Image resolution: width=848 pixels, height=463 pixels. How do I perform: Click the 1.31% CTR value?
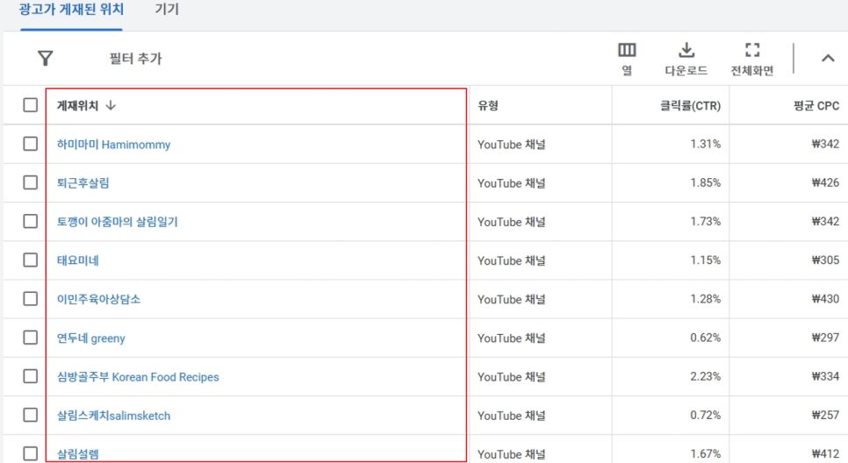[x=705, y=144]
